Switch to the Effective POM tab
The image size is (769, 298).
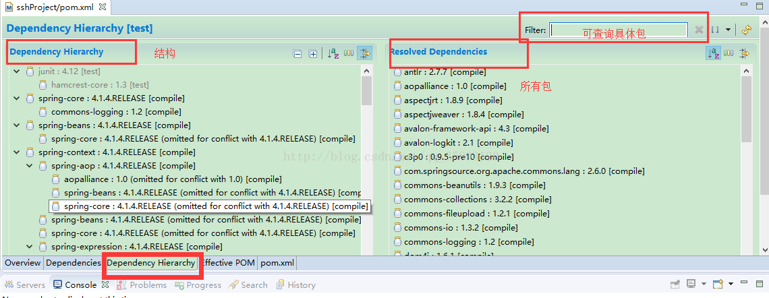click(227, 263)
